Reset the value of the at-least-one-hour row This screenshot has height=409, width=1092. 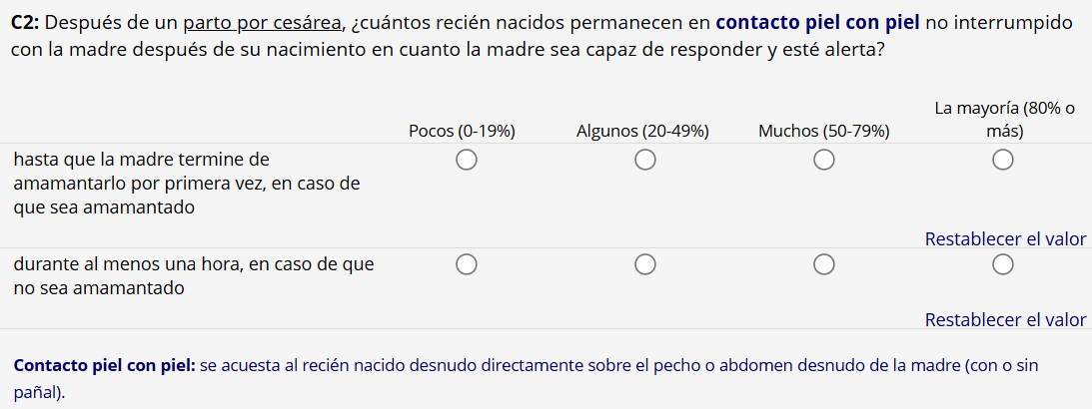[x=1004, y=320]
